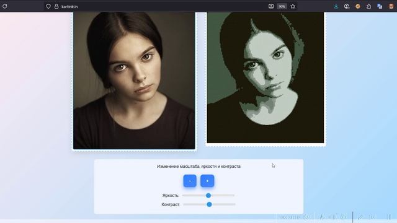This screenshot has height=223, width=397.
Task: Open the rightmost avatar extension icon
Action: point(391,7)
